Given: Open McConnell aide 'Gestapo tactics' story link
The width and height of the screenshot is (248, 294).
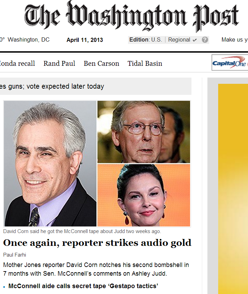Looking at the screenshot, I should (83, 286).
